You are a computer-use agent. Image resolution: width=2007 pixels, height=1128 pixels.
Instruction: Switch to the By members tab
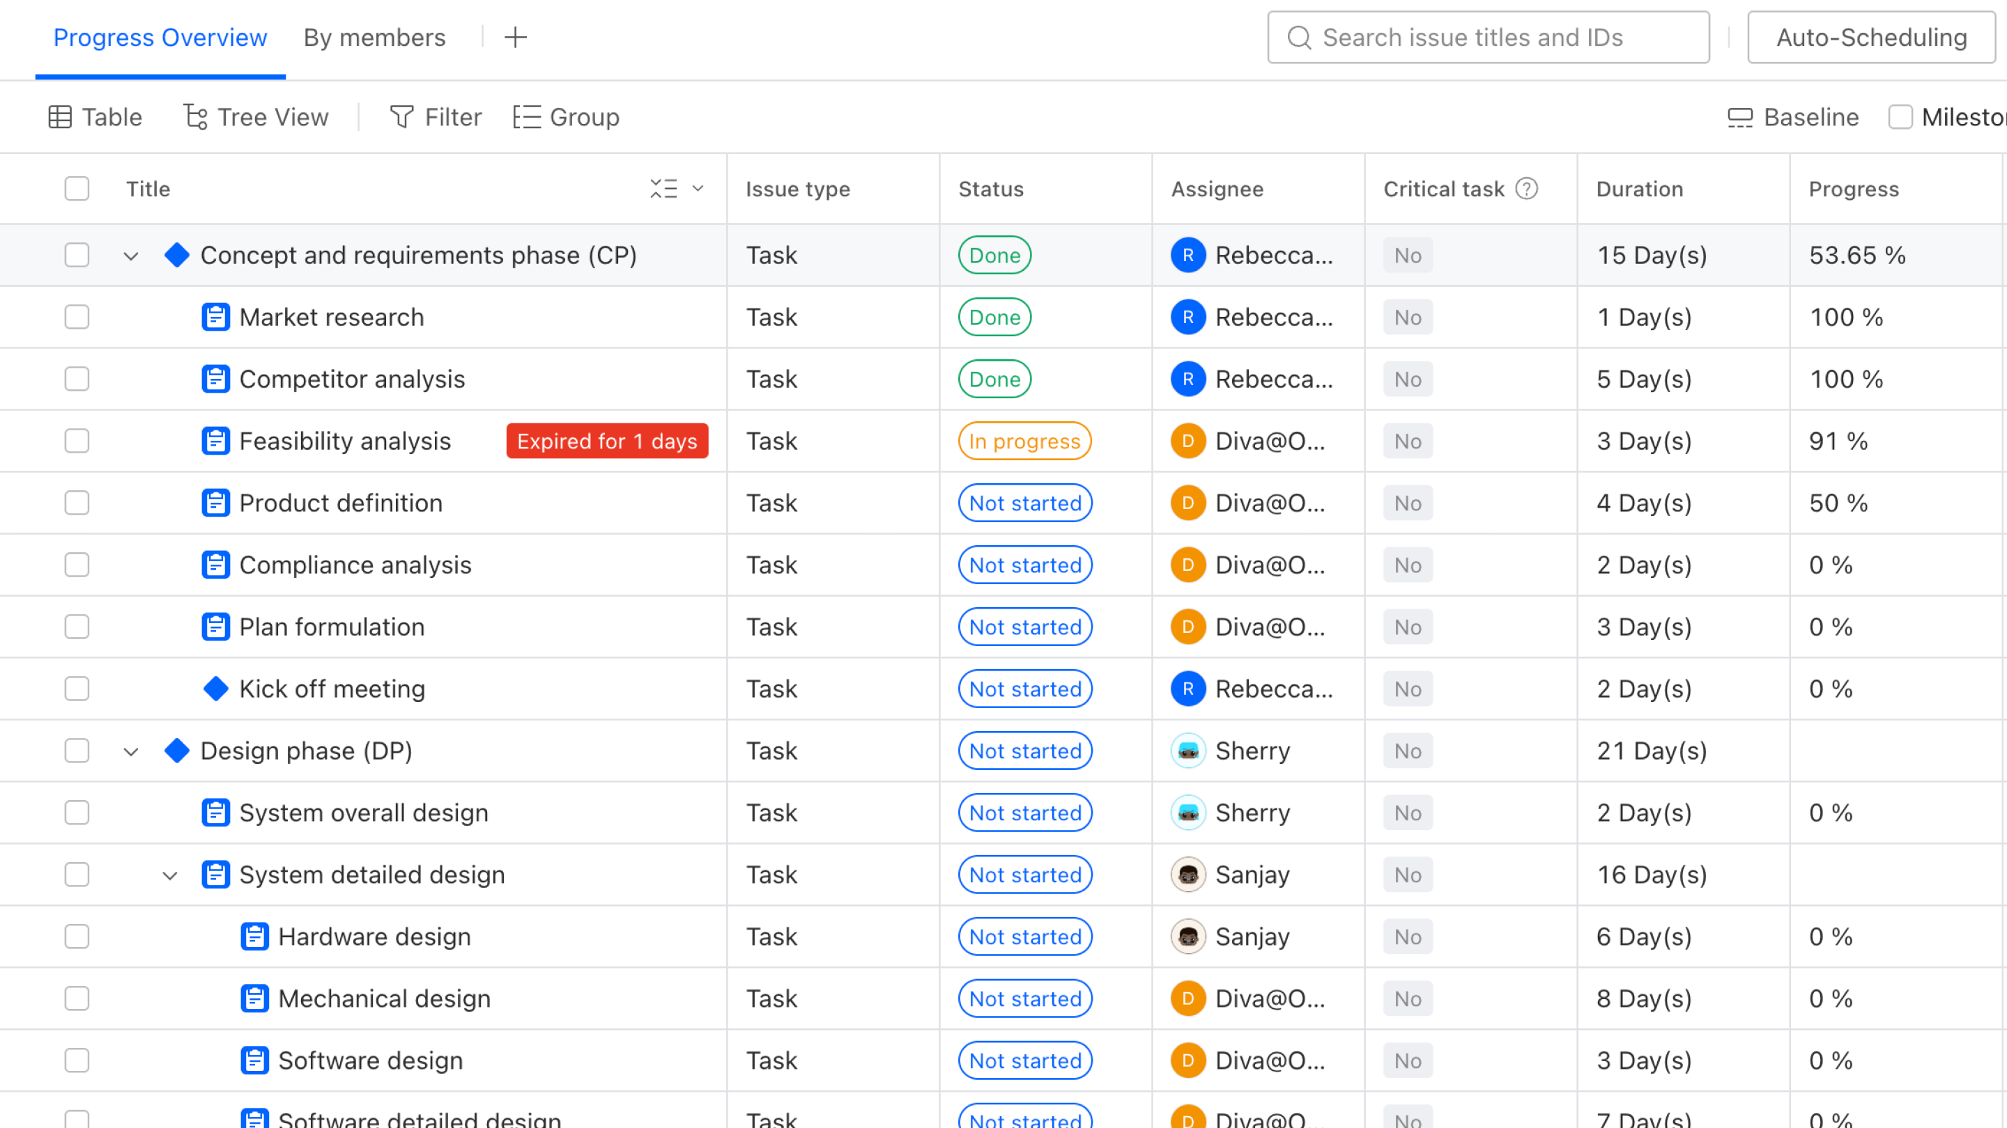pyautogui.click(x=375, y=38)
